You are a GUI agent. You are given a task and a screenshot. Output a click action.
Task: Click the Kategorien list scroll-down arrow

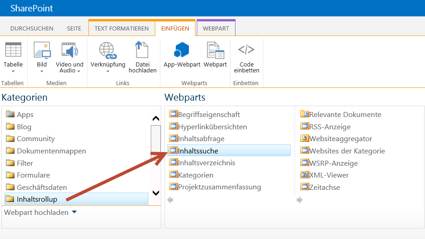[x=156, y=193]
